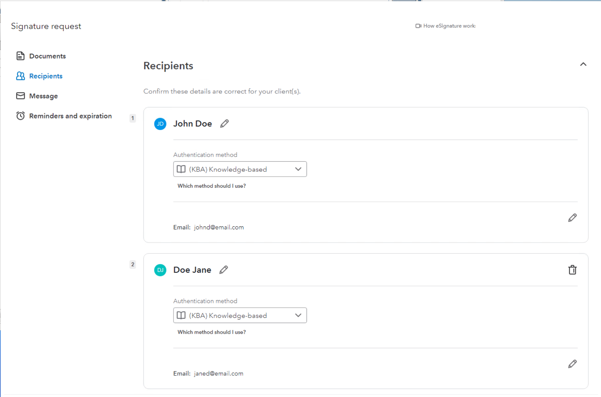The width and height of the screenshot is (601, 397).
Task: Open the Documents section icon
Action: (x=21, y=56)
